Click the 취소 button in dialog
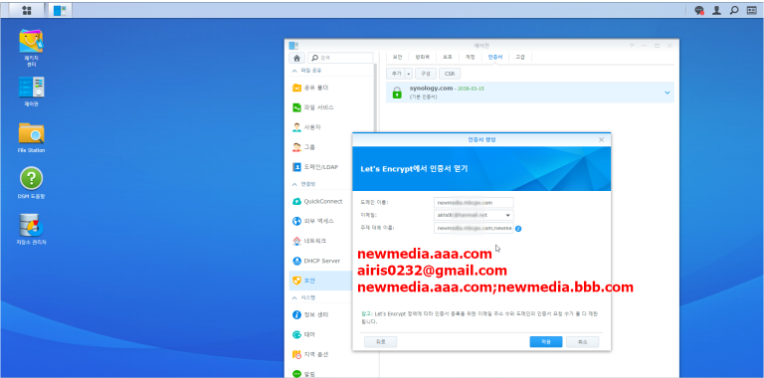Viewport: 764px width, 378px height. tap(582, 342)
